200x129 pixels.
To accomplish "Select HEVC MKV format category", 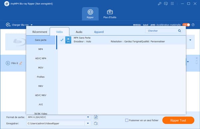I will click(41, 95).
